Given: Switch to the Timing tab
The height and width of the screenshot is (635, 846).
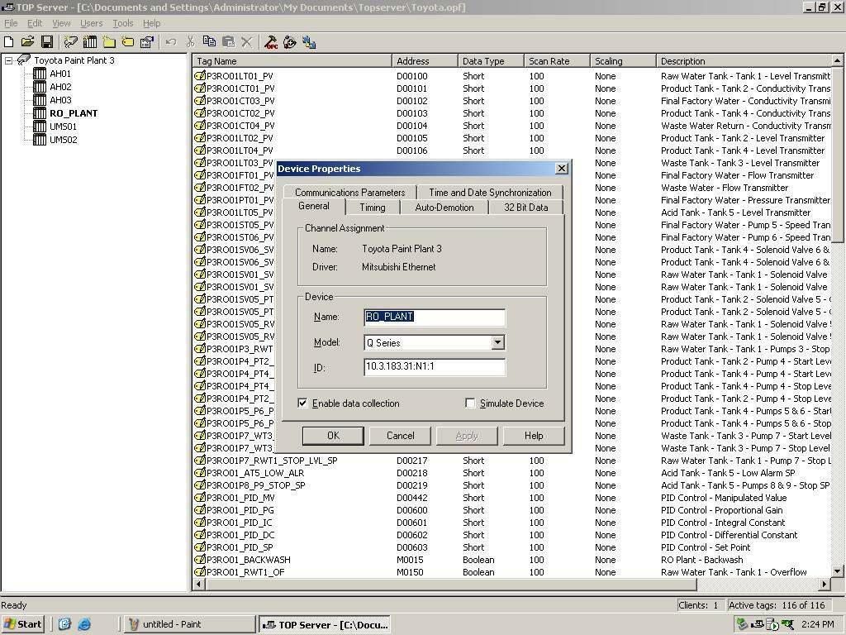Looking at the screenshot, I should coord(373,208).
